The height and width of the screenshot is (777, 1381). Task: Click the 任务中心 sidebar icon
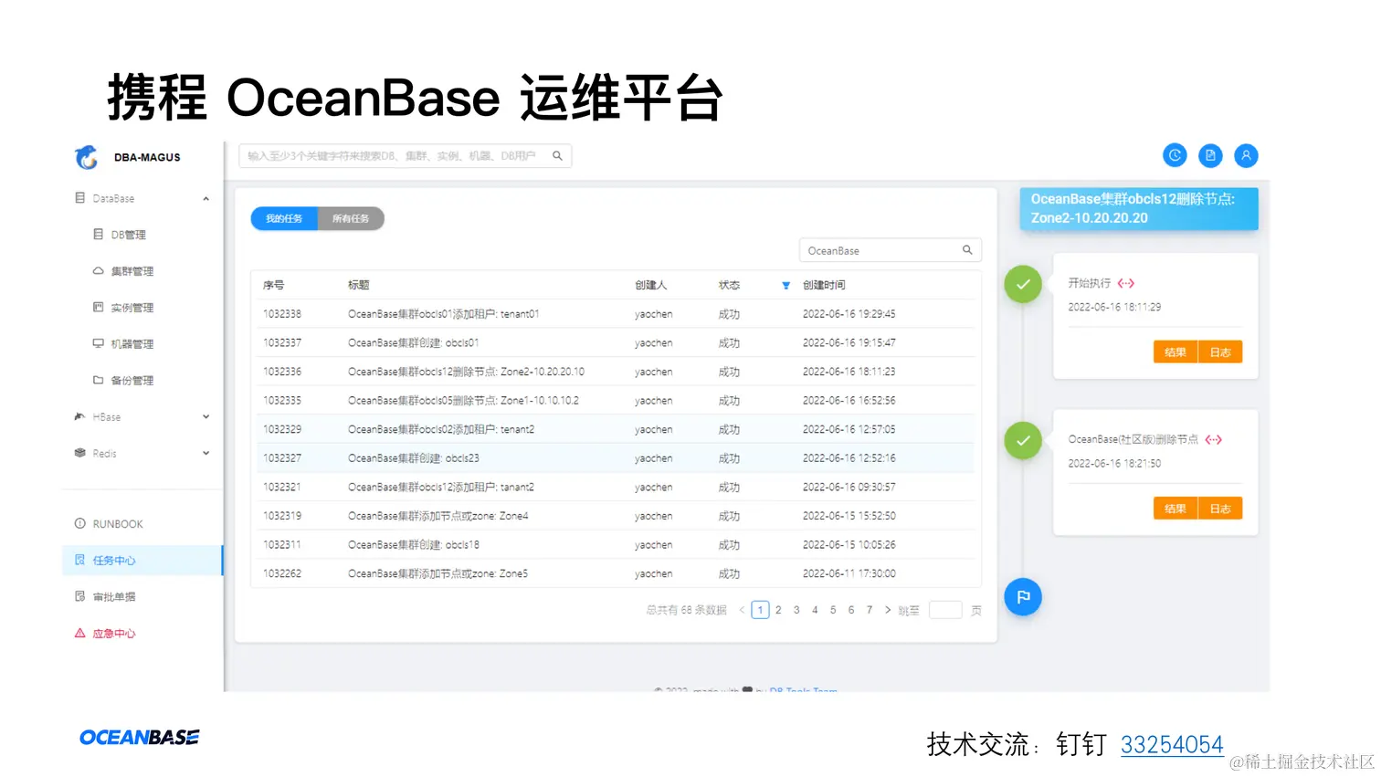click(x=80, y=561)
